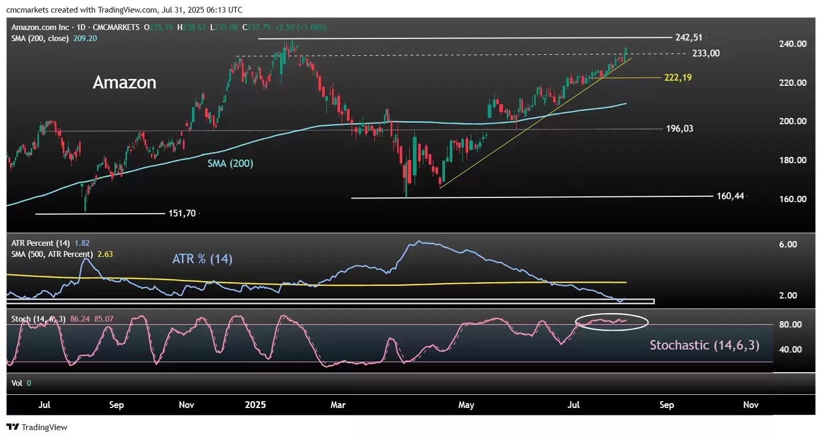Click the ATR Percent value 1.82
Screen dimensions: 822x438
point(82,243)
